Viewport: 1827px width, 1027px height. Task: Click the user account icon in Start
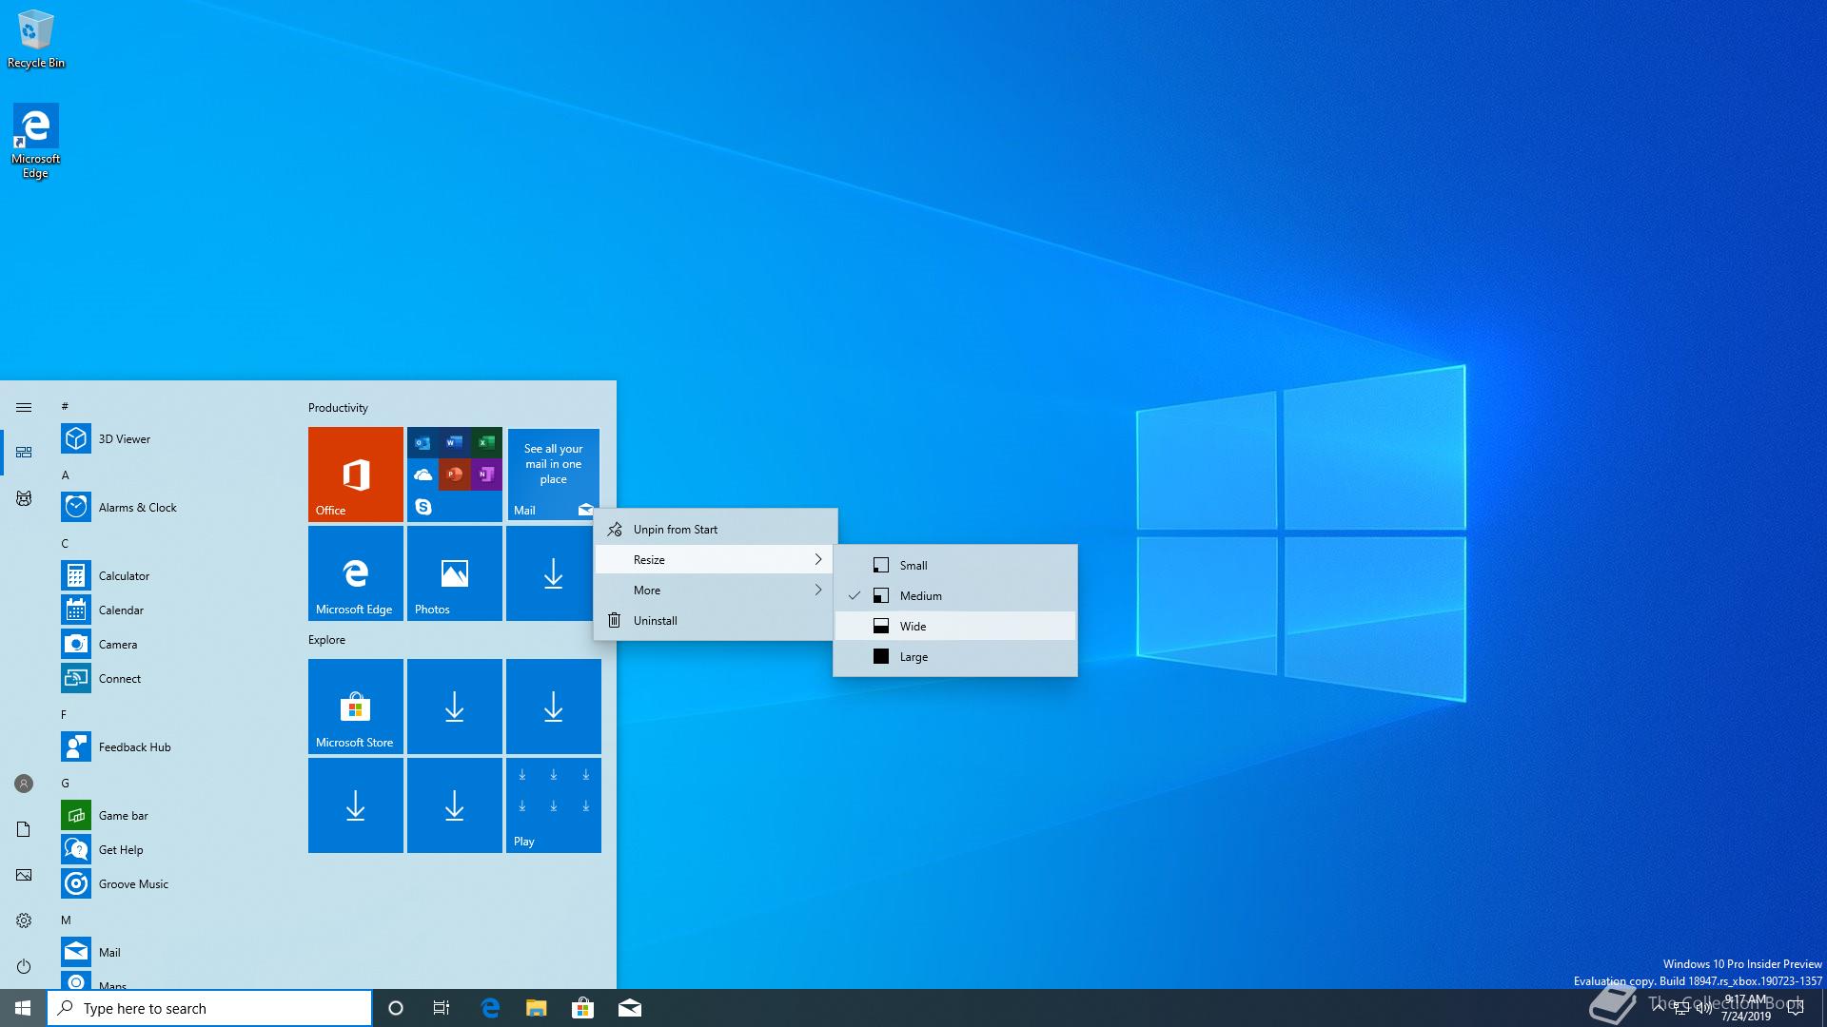point(24,784)
